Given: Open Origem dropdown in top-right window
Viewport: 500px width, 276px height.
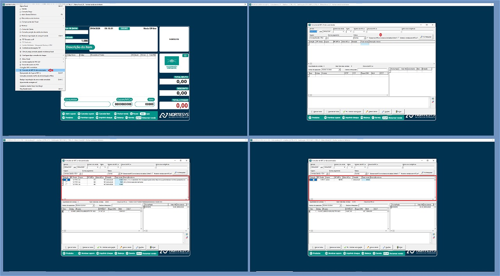Looking at the screenshot, I should pos(326,38).
